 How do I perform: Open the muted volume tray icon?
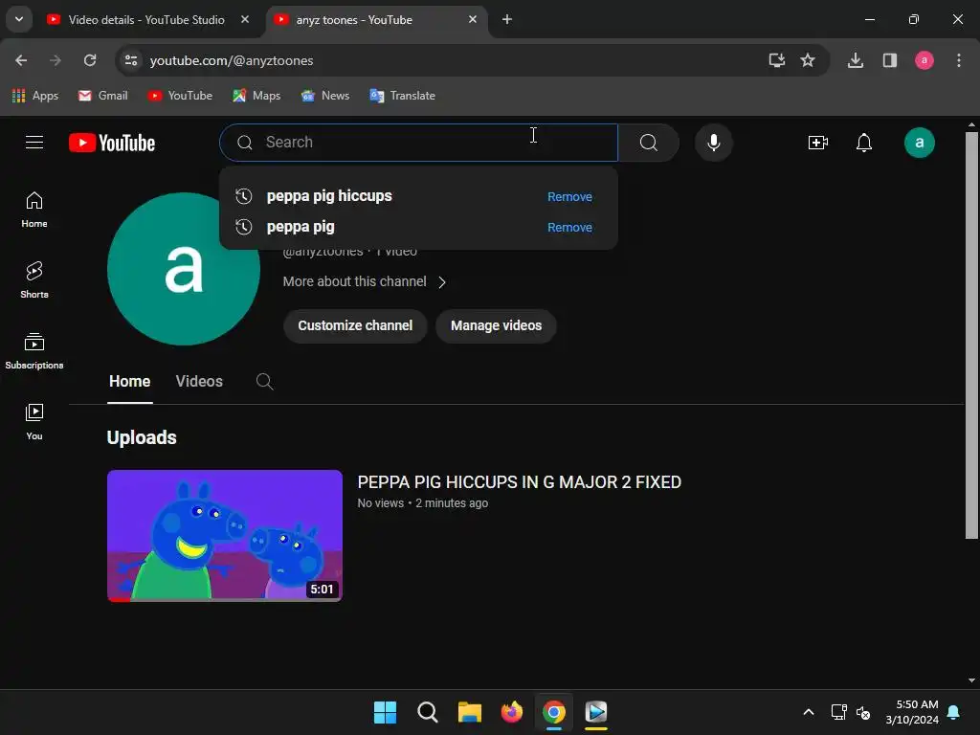tap(864, 712)
